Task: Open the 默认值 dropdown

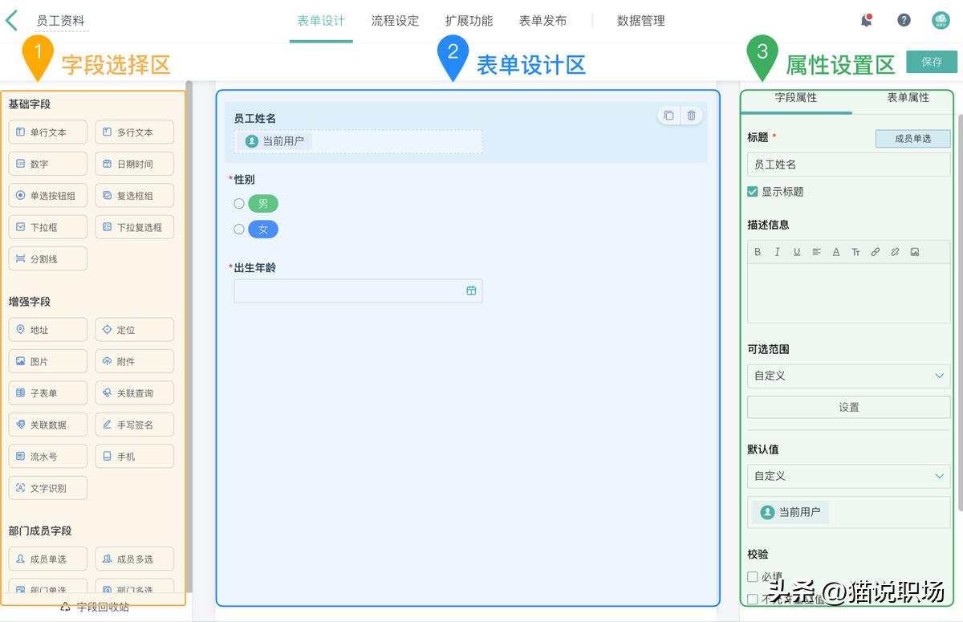Action: click(x=848, y=476)
